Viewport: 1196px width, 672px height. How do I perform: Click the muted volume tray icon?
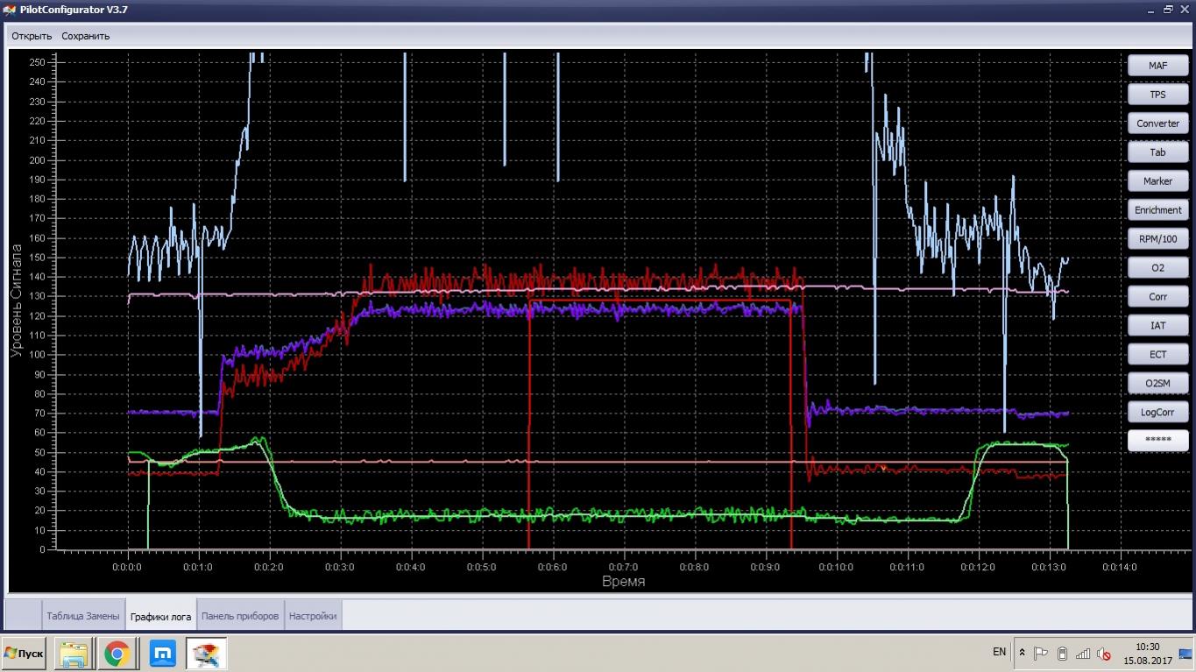1104,653
